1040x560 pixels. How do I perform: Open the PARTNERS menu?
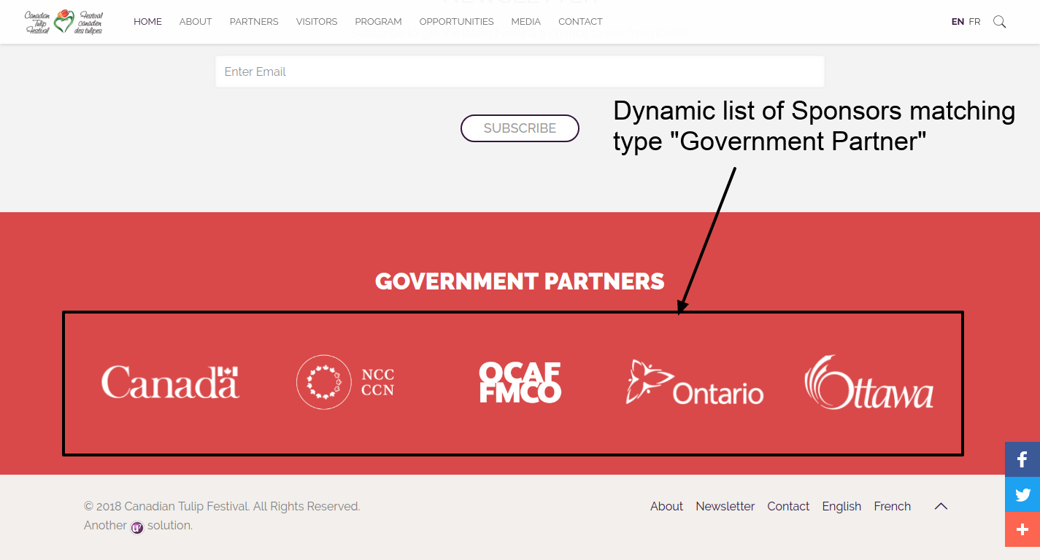tap(254, 22)
